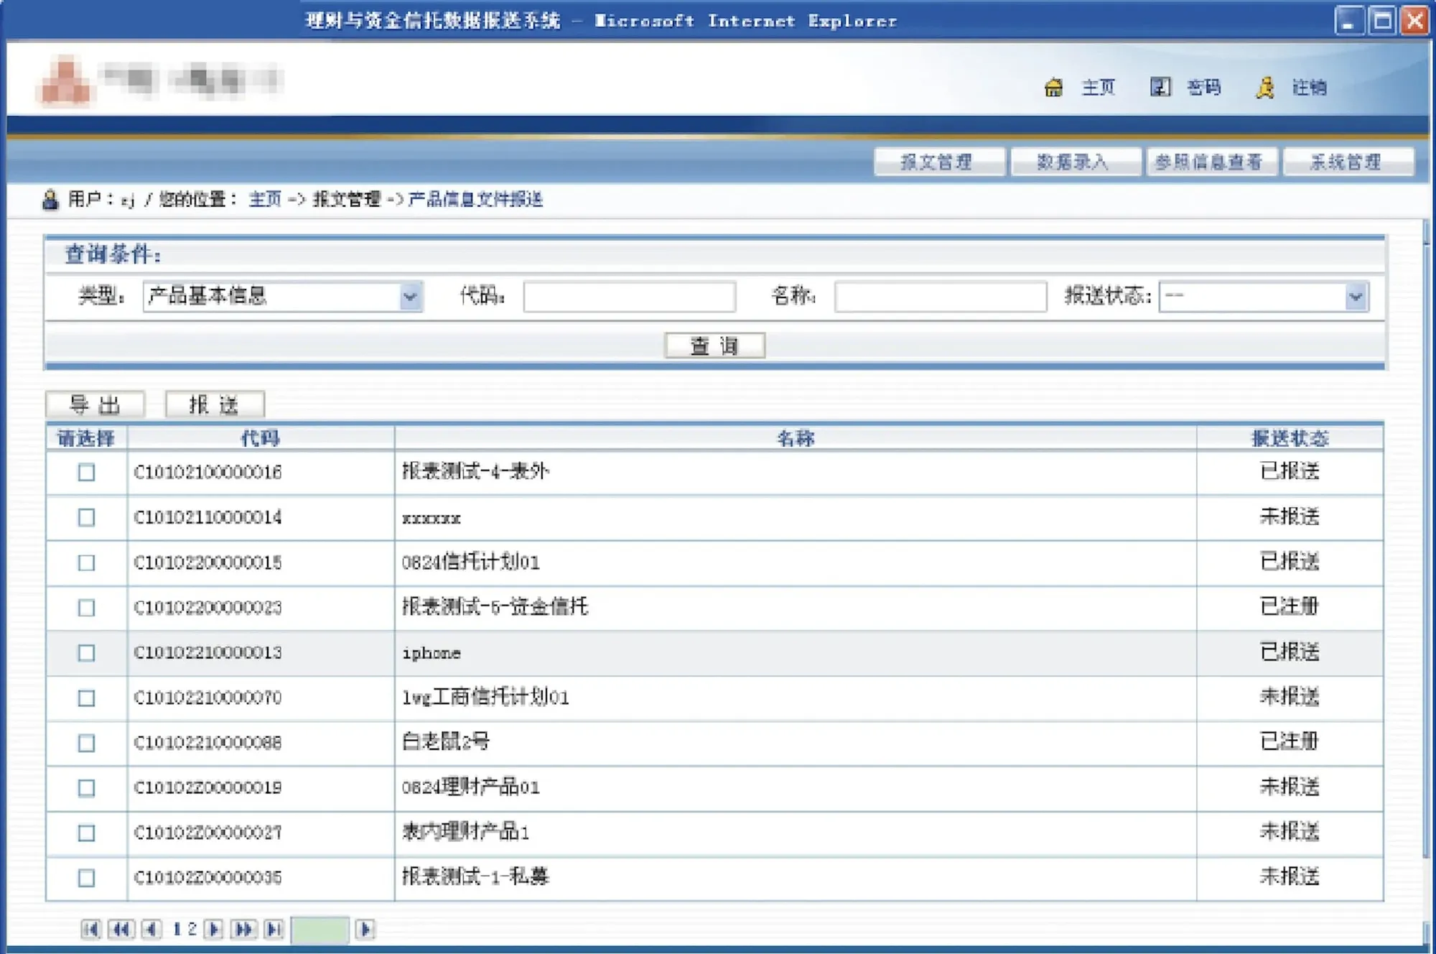Check the box for C10102100000016 row
The height and width of the screenshot is (954, 1436).
86,472
